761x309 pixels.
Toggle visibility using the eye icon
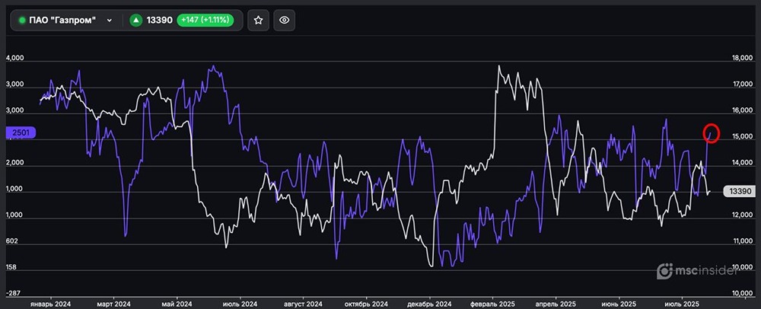click(284, 21)
